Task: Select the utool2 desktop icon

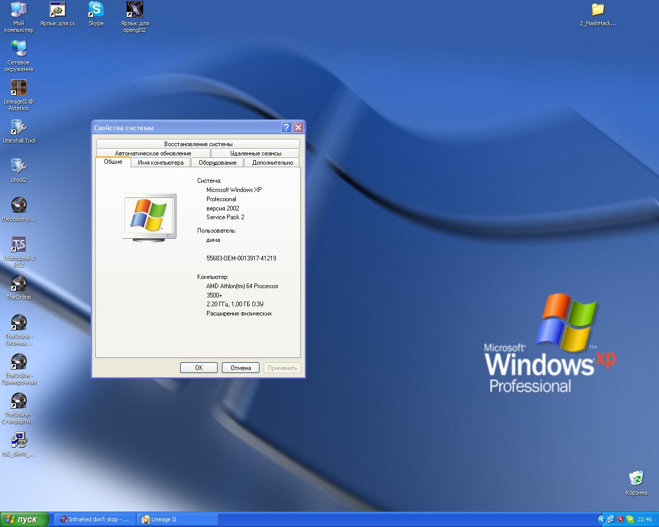Action: [19, 170]
